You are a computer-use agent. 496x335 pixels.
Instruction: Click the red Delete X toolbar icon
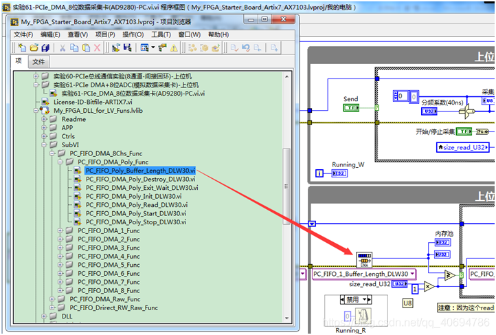tap(97, 48)
